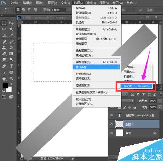This screenshot has height=161, width=163.
Task: Open the layer blend mode dropdown
Action: coord(133,101)
